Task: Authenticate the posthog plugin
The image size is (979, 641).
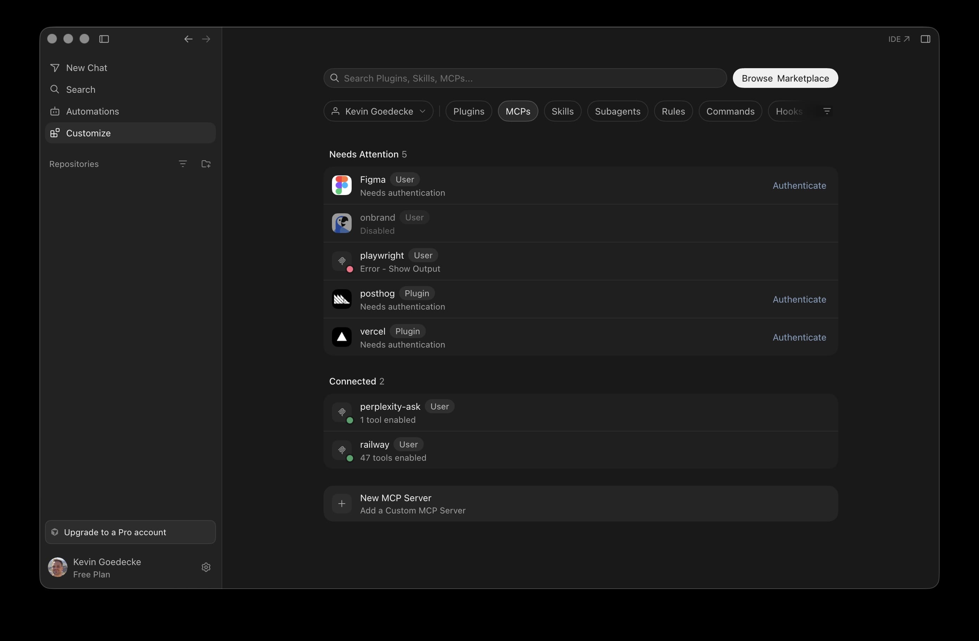Action: tap(799, 299)
